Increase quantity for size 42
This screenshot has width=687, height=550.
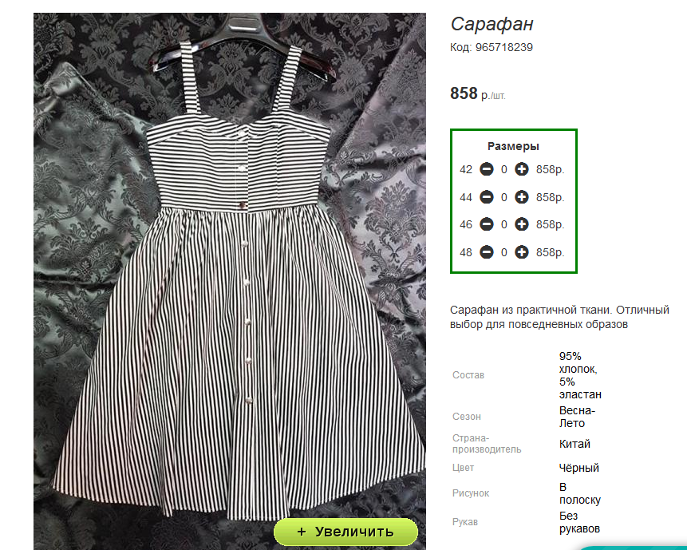pyautogui.click(x=521, y=169)
